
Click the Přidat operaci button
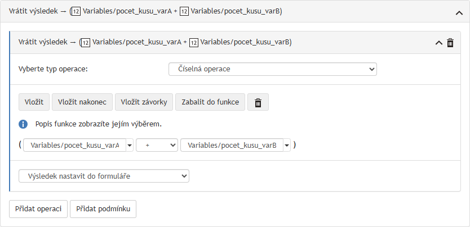click(38, 209)
